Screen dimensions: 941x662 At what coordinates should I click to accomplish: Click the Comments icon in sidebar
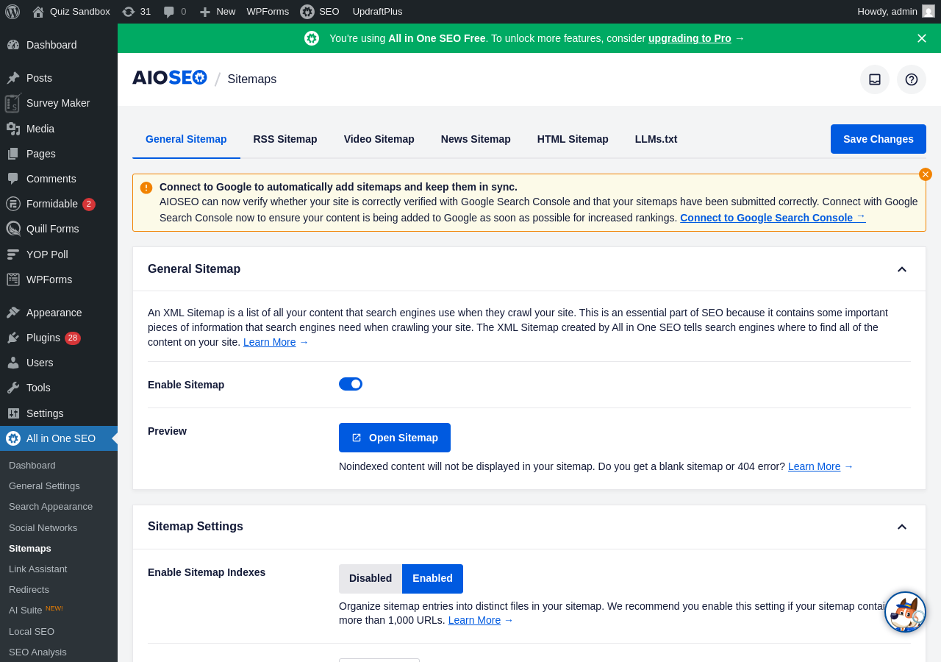(13, 179)
